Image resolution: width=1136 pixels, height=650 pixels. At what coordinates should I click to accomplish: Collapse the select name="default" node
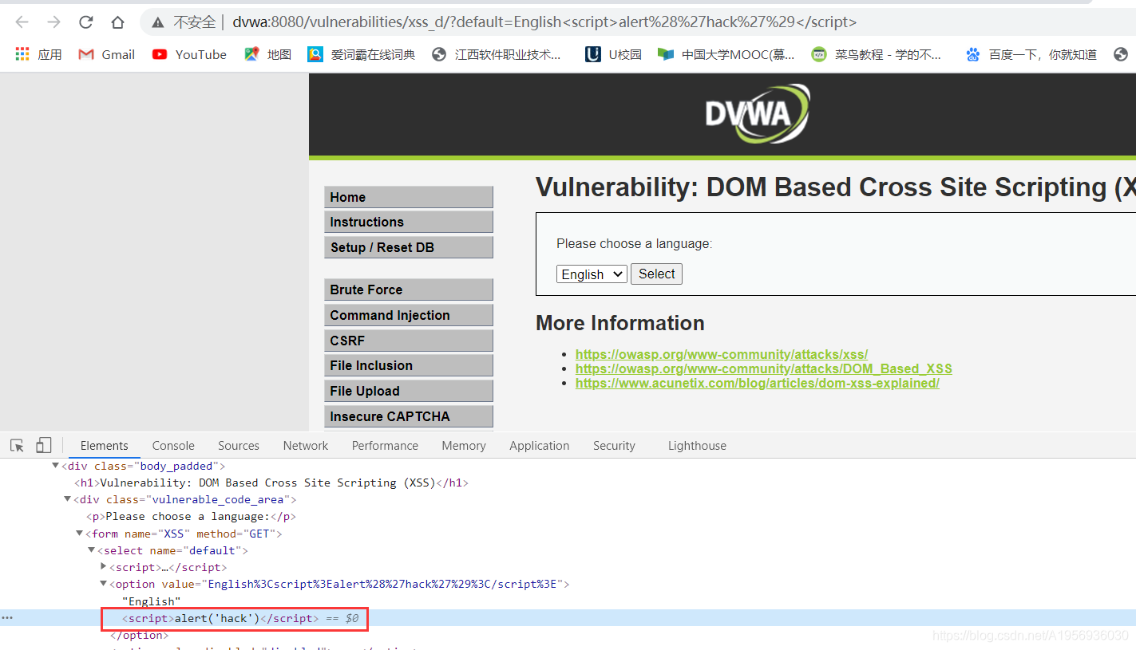coord(92,550)
